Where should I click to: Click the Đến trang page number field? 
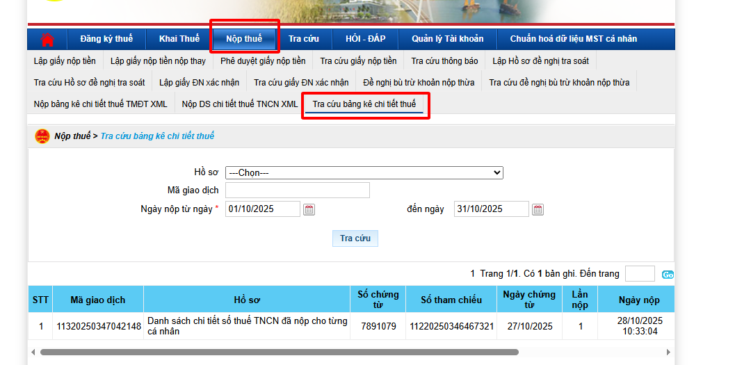[x=639, y=274]
